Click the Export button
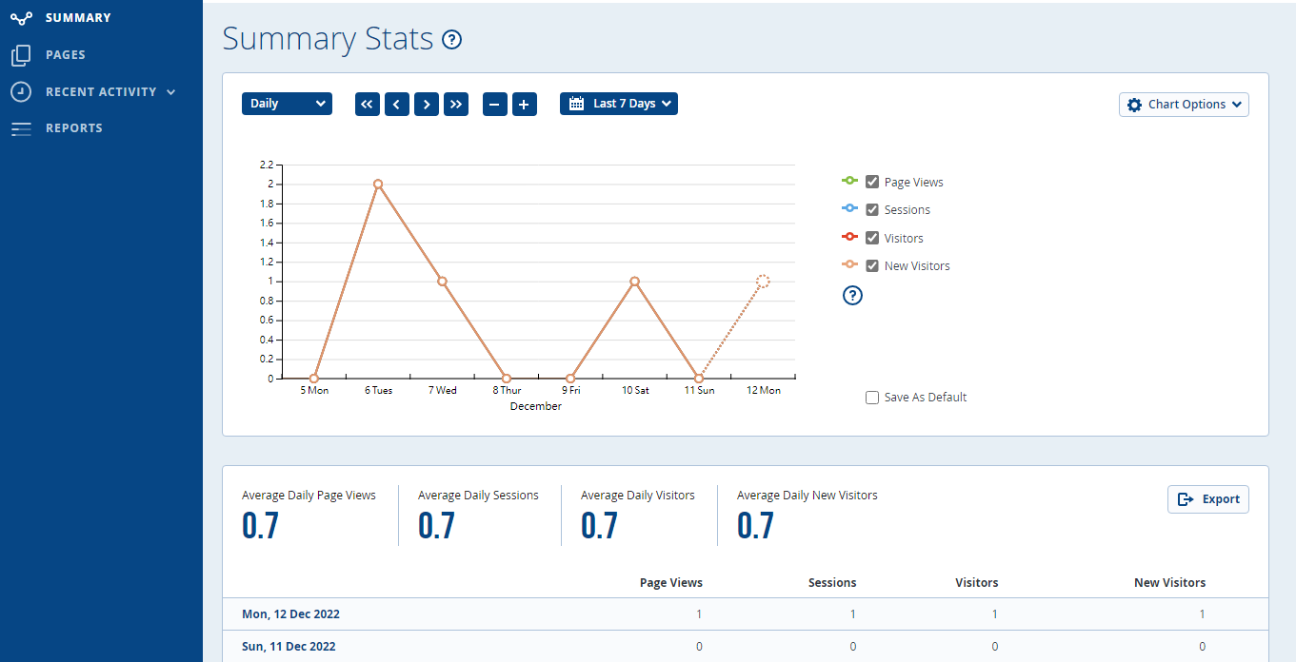 [x=1207, y=499]
